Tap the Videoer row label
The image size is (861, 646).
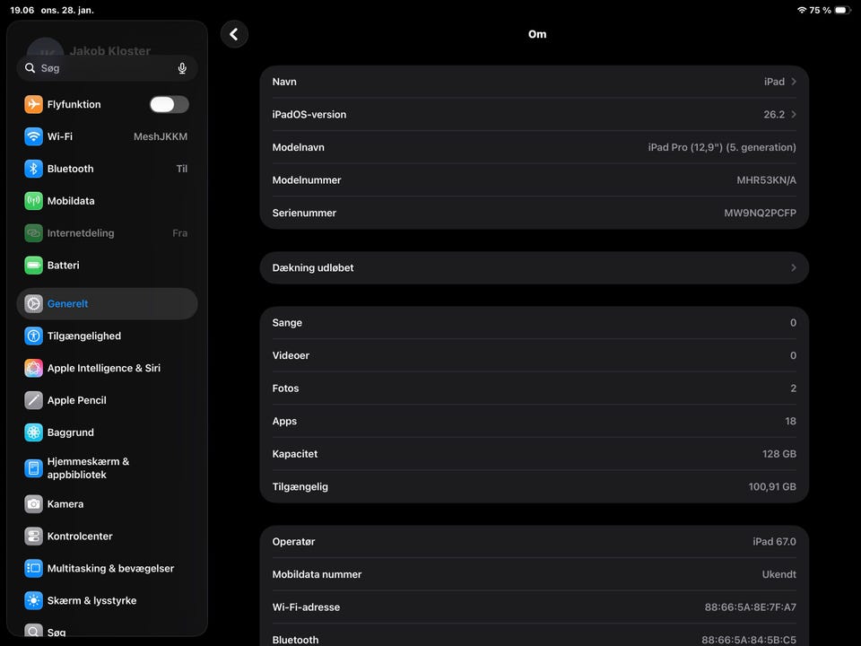click(291, 355)
